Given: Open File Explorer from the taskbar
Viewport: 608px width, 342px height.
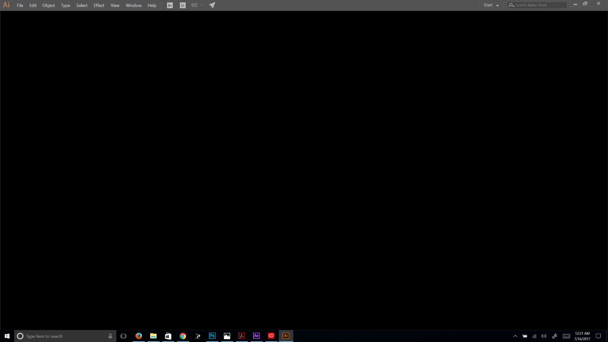Looking at the screenshot, I should click(x=153, y=336).
